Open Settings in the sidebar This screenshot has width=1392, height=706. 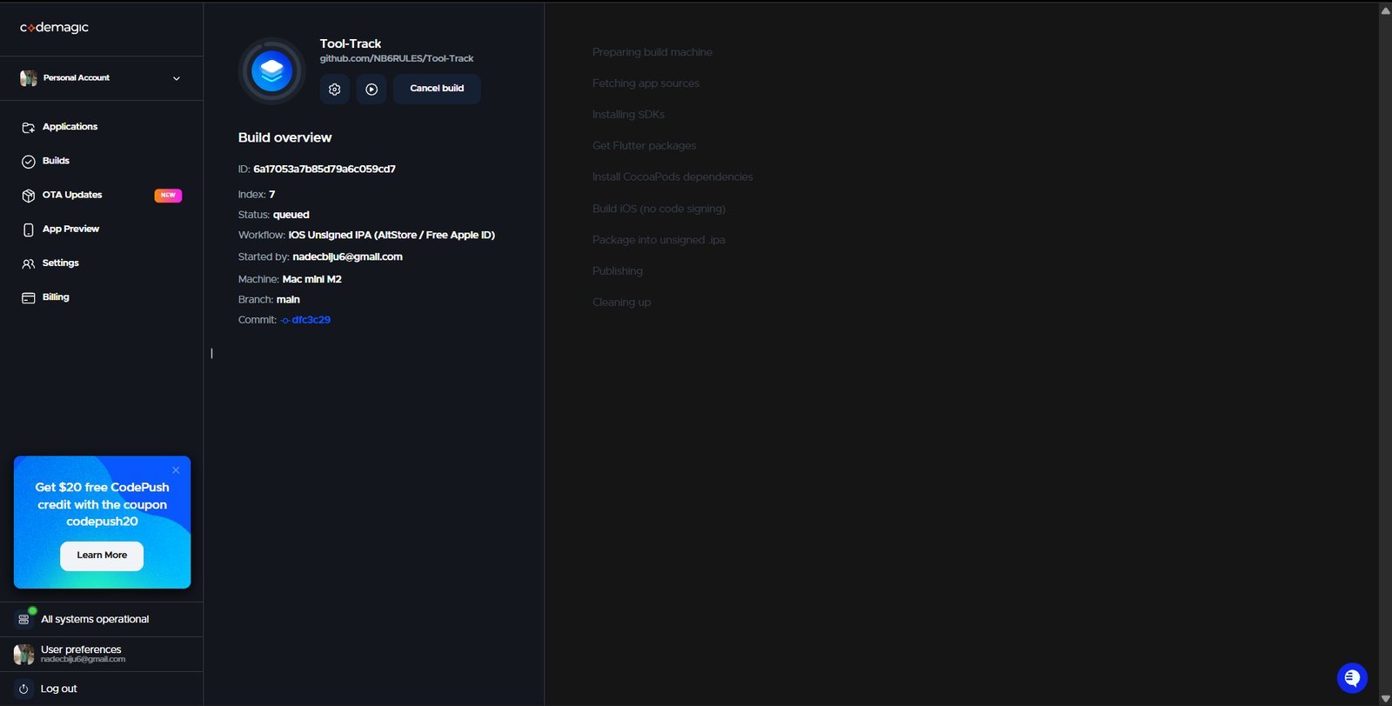60,263
